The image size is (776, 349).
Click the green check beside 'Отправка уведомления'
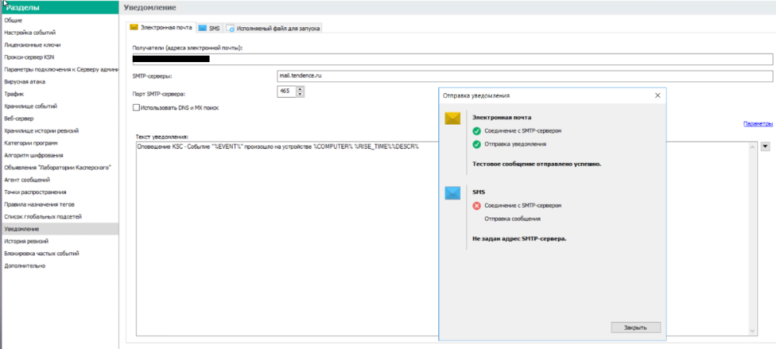tap(476, 143)
